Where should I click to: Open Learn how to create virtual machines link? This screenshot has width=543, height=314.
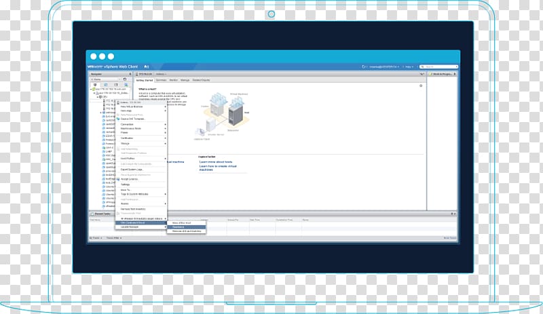(218, 168)
